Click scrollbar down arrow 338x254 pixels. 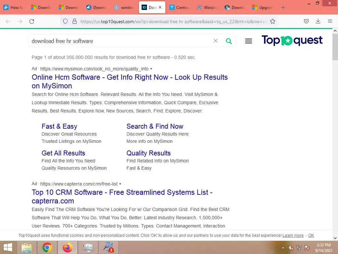click(x=335, y=238)
